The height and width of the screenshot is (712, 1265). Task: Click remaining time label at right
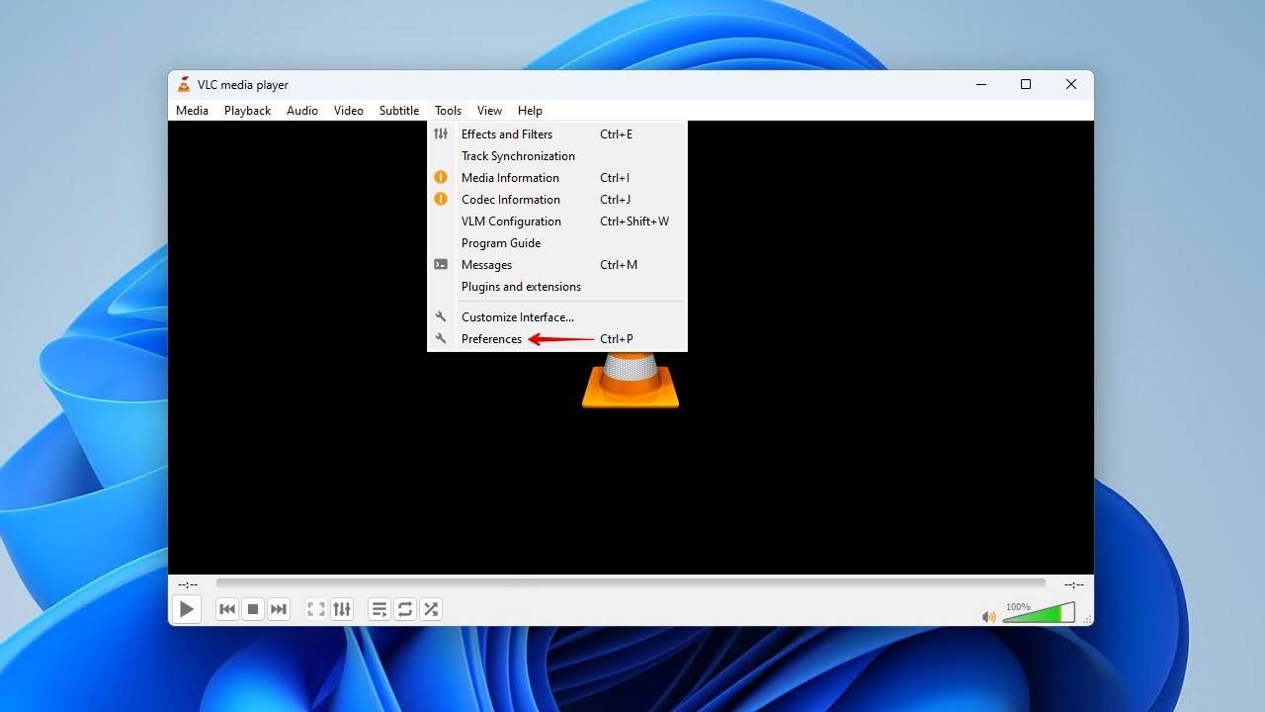(x=1074, y=584)
